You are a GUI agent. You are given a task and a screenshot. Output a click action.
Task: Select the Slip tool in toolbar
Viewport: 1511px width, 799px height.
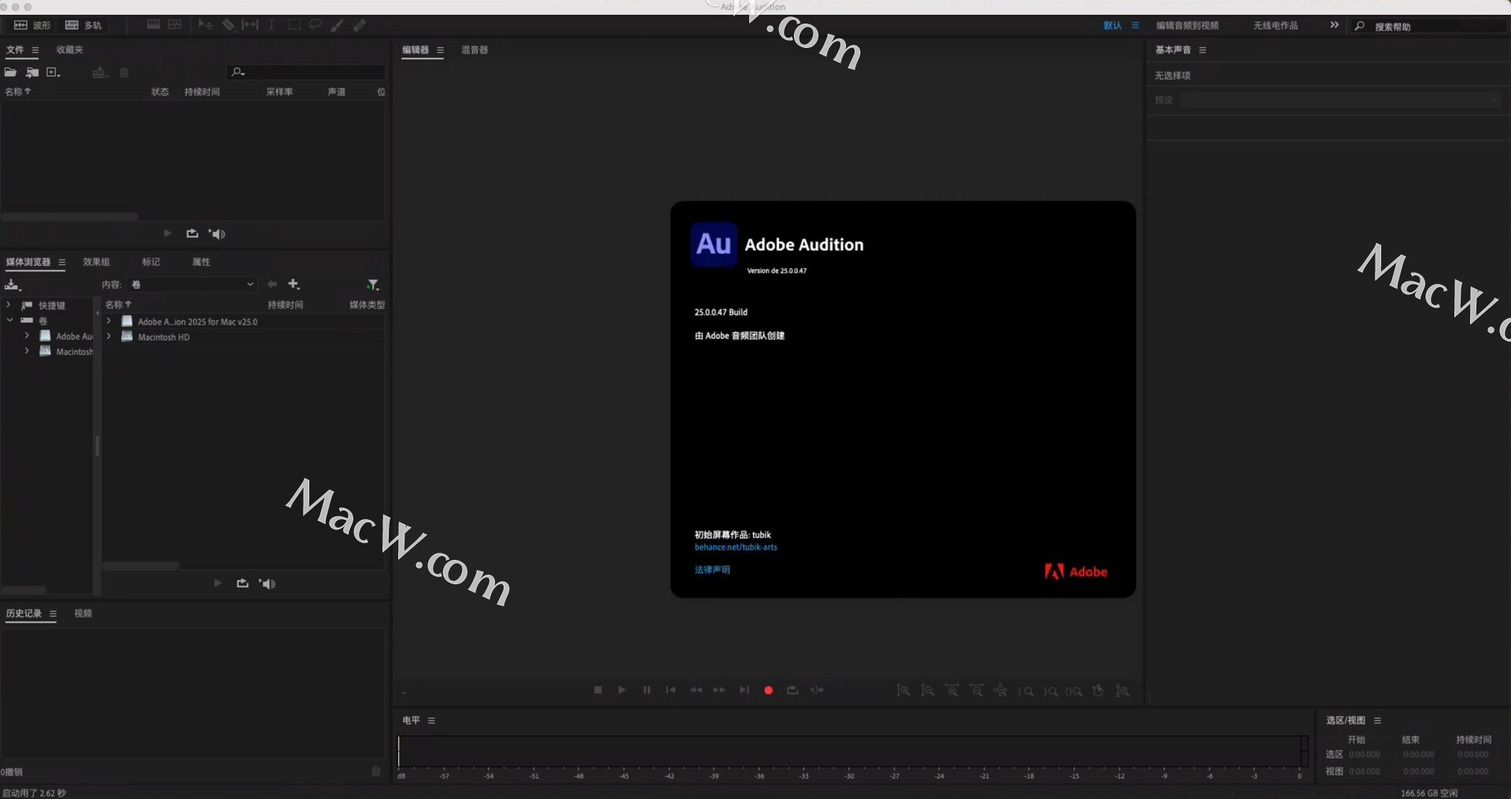pyautogui.click(x=250, y=25)
